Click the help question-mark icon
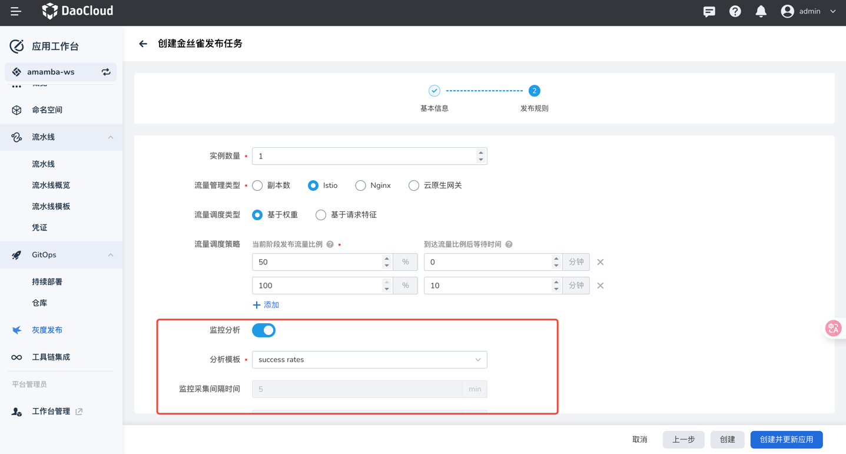Image resolution: width=846 pixels, height=454 pixels. (x=735, y=11)
